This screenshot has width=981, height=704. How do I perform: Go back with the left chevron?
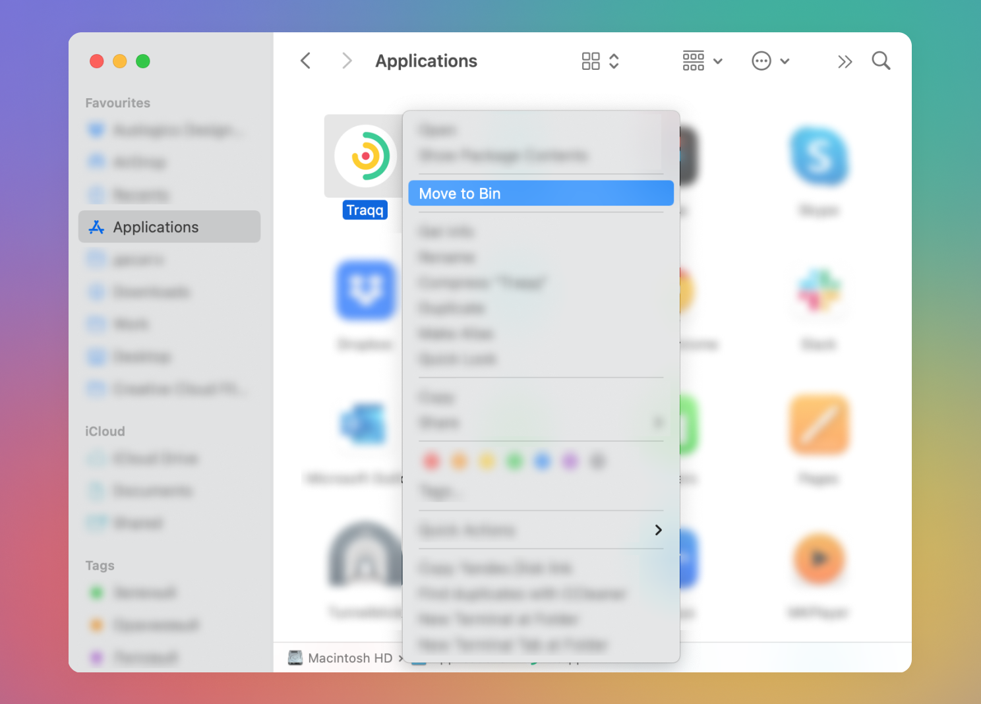305,61
